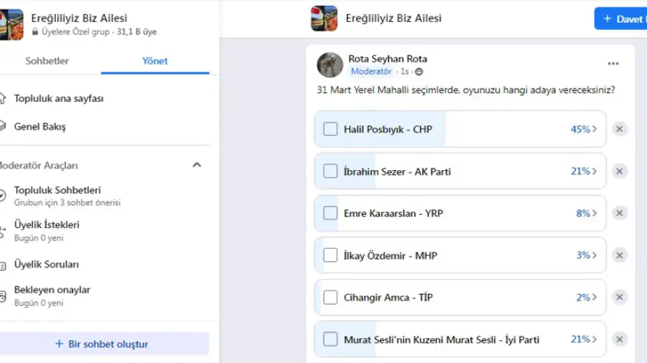Click Ereğliliyiz Biz Ailesi title in main header
The width and height of the screenshot is (647, 363).
393,18
